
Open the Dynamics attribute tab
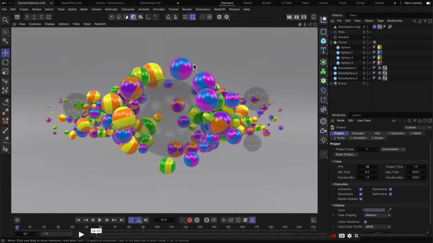coord(396,134)
